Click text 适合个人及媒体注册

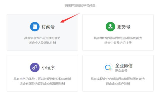tap(42, 43)
